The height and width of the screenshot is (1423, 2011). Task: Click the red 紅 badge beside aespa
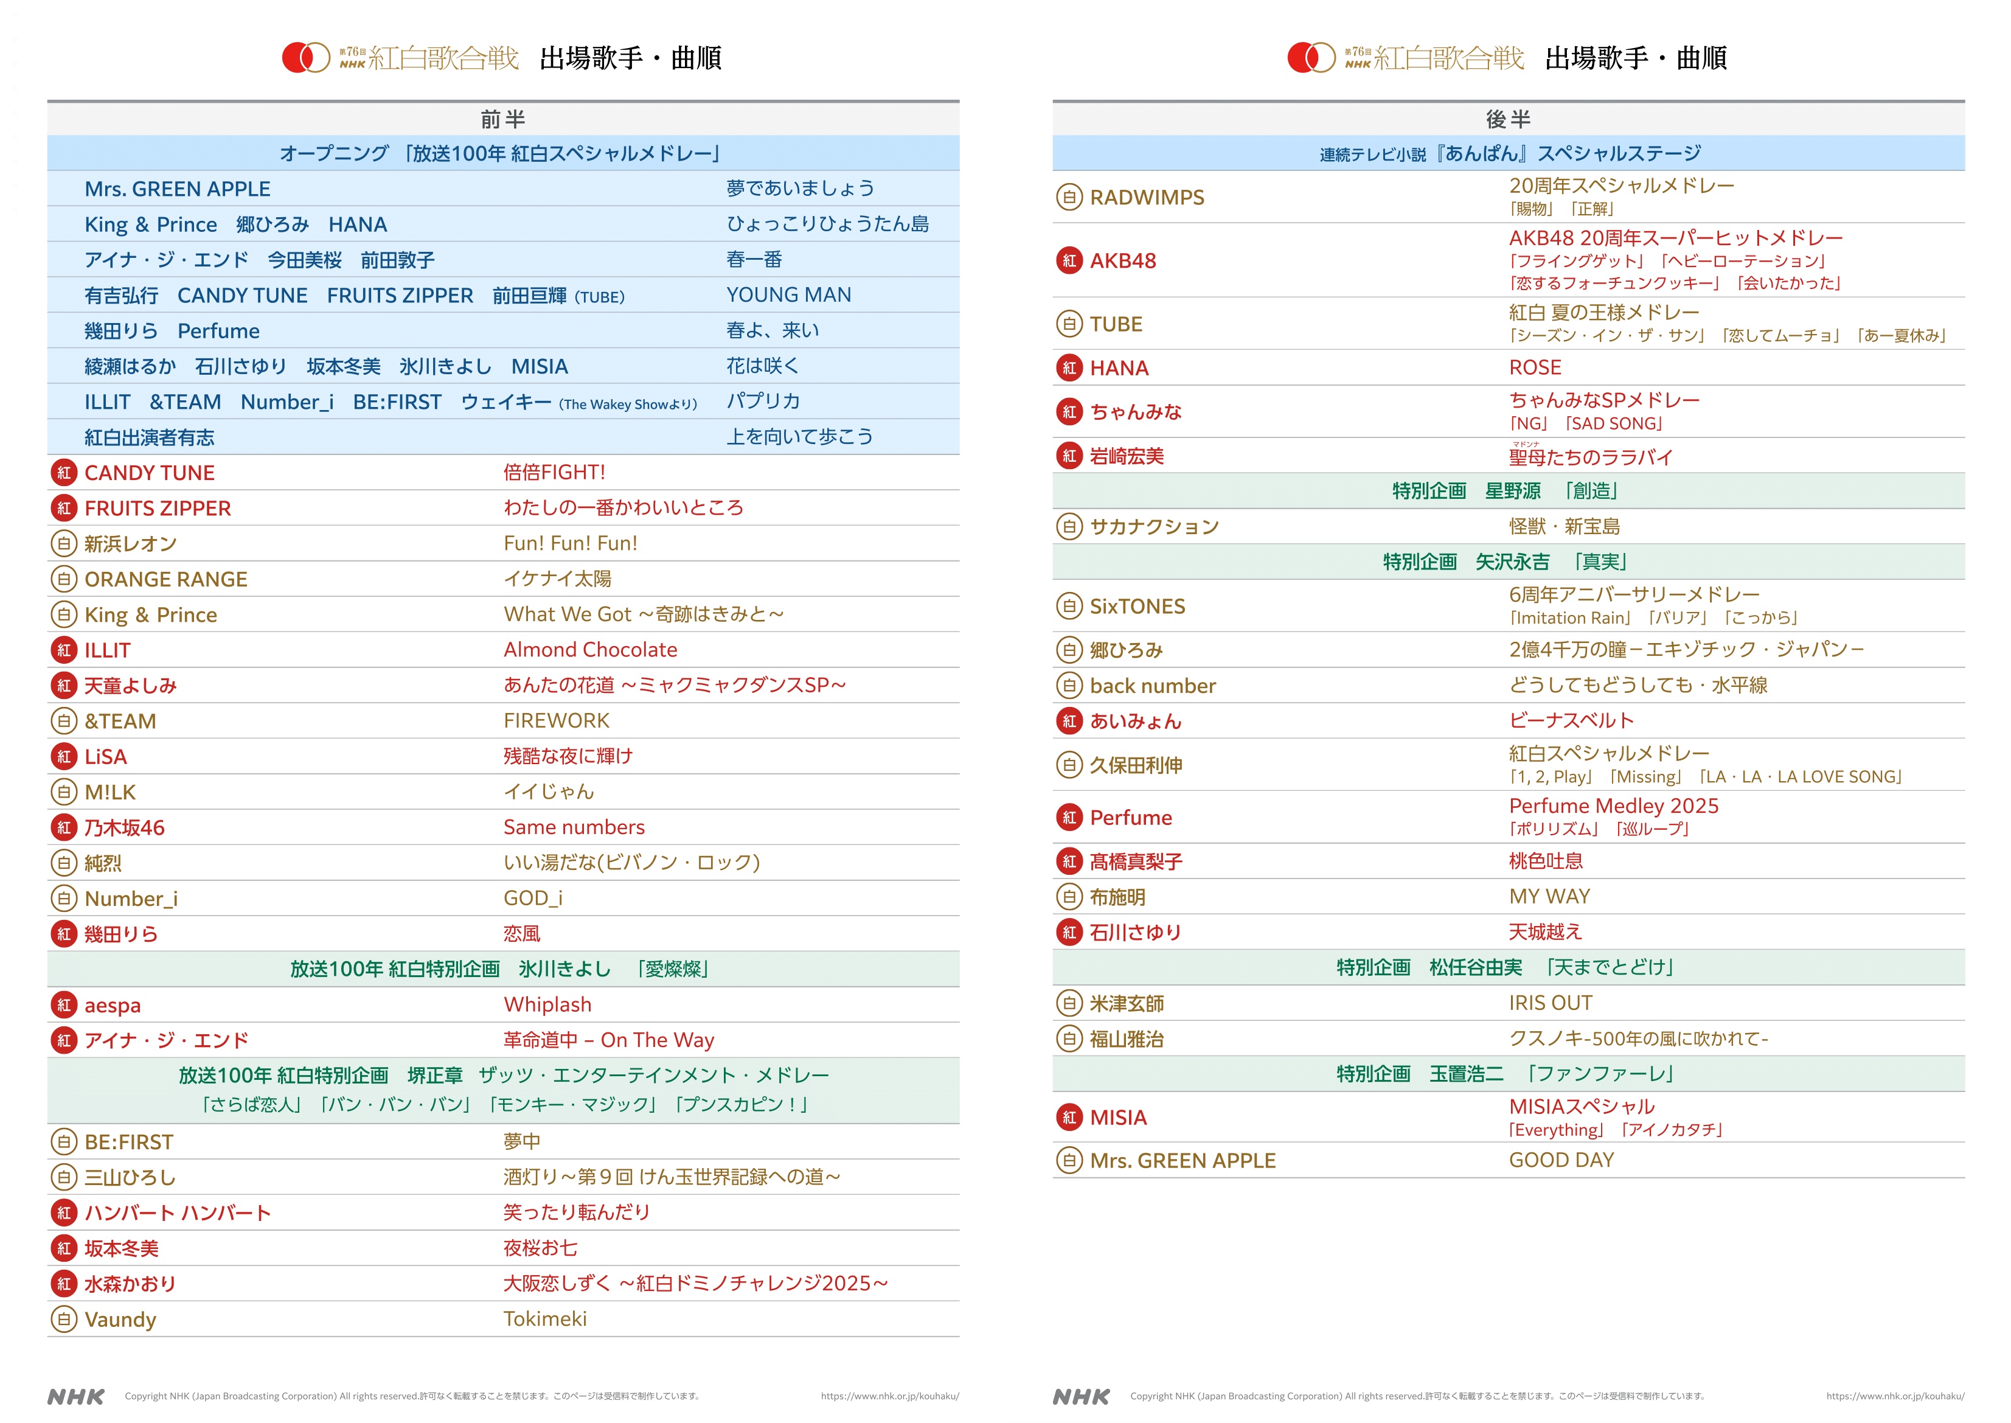[x=63, y=1005]
